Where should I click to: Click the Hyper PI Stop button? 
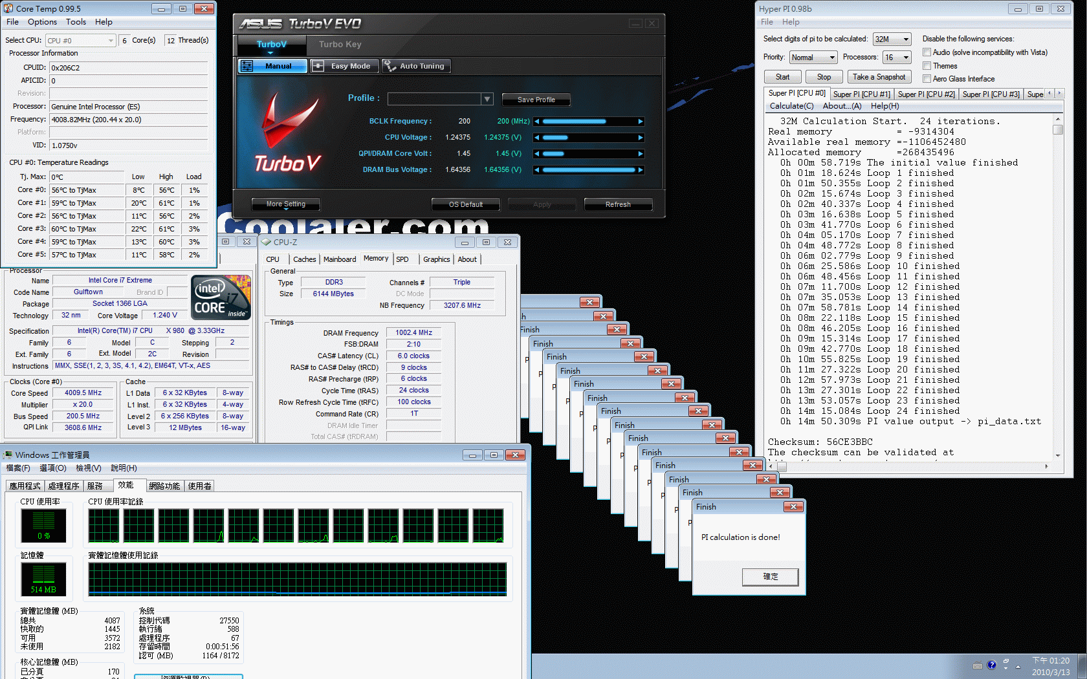pyautogui.click(x=824, y=77)
